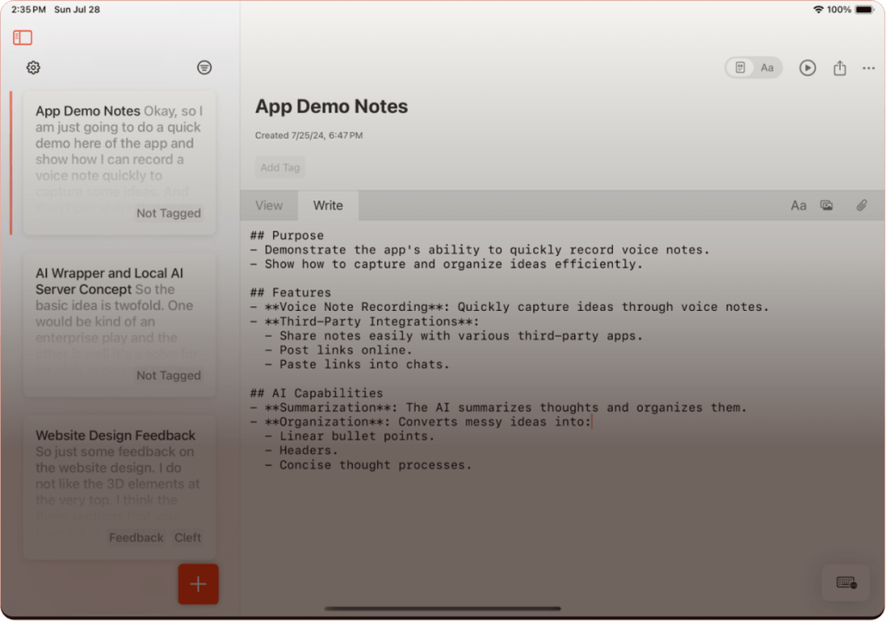Toggle to card view in the header switch

coord(741,68)
